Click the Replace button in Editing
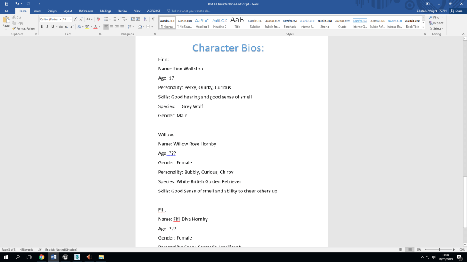The width and height of the screenshot is (467, 262). coord(436,23)
